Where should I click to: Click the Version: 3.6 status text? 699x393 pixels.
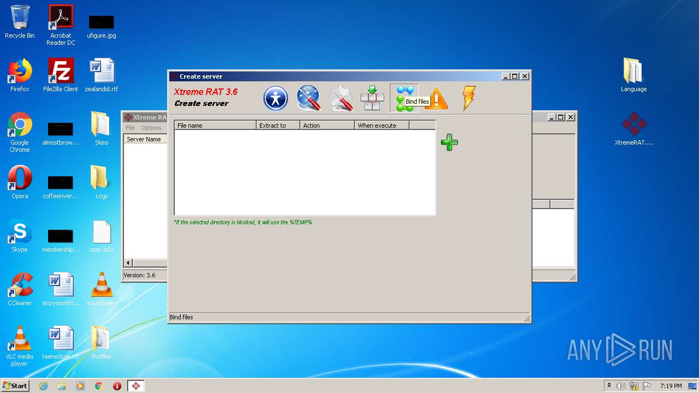coord(139,275)
